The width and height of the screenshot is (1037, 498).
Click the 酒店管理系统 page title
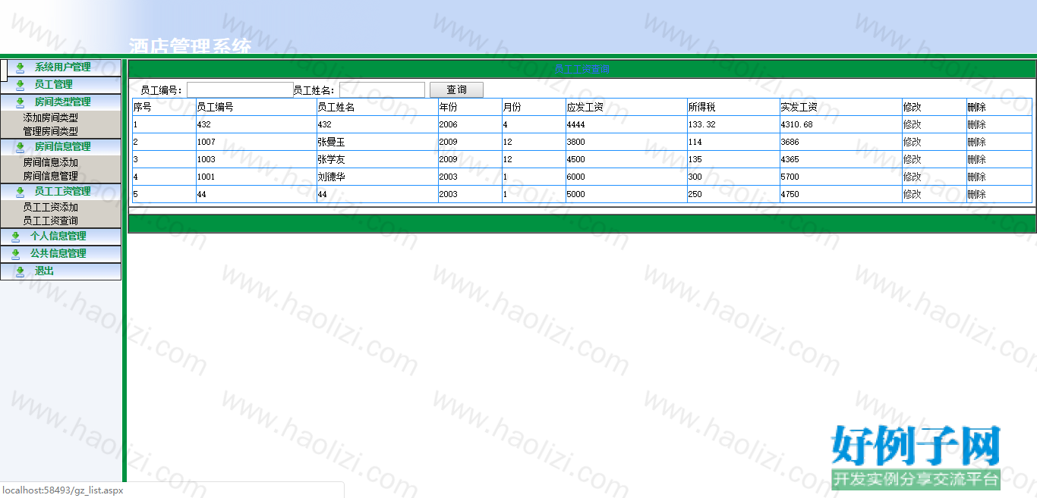pos(190,46)
